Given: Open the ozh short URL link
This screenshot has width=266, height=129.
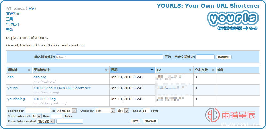Looking at the screenshot, I should click(10, 77).
